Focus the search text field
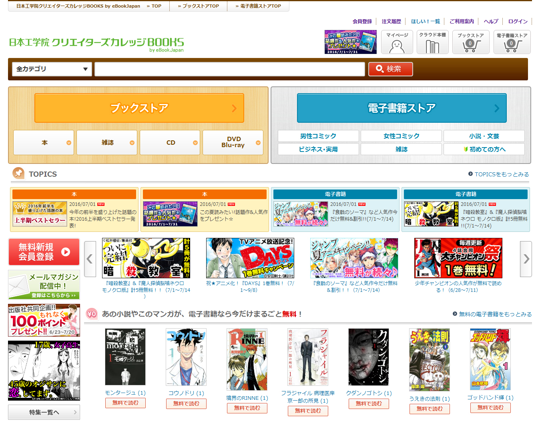 pyautogui.click(x=230, y=69)
